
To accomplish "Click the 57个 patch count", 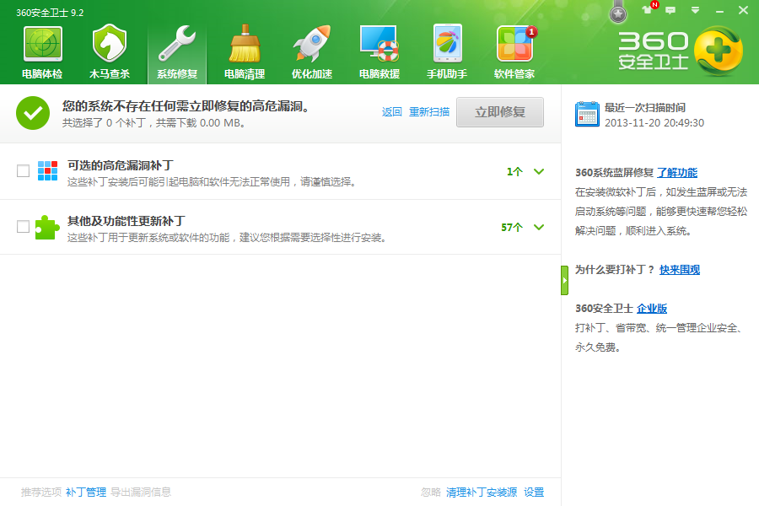I will (512, 227).
